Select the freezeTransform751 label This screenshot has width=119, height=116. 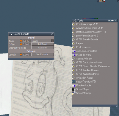[86, 82]
